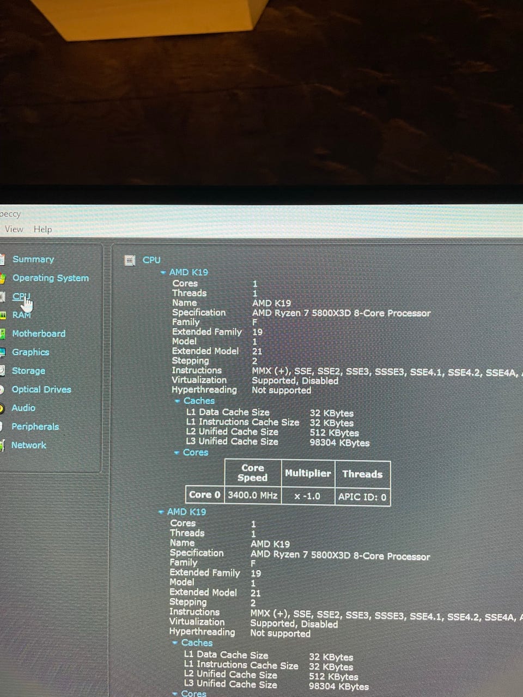Select the first 'AMD Ryzen 7 5800X3D 8-Core Processor' value

[x=341, y=313]
